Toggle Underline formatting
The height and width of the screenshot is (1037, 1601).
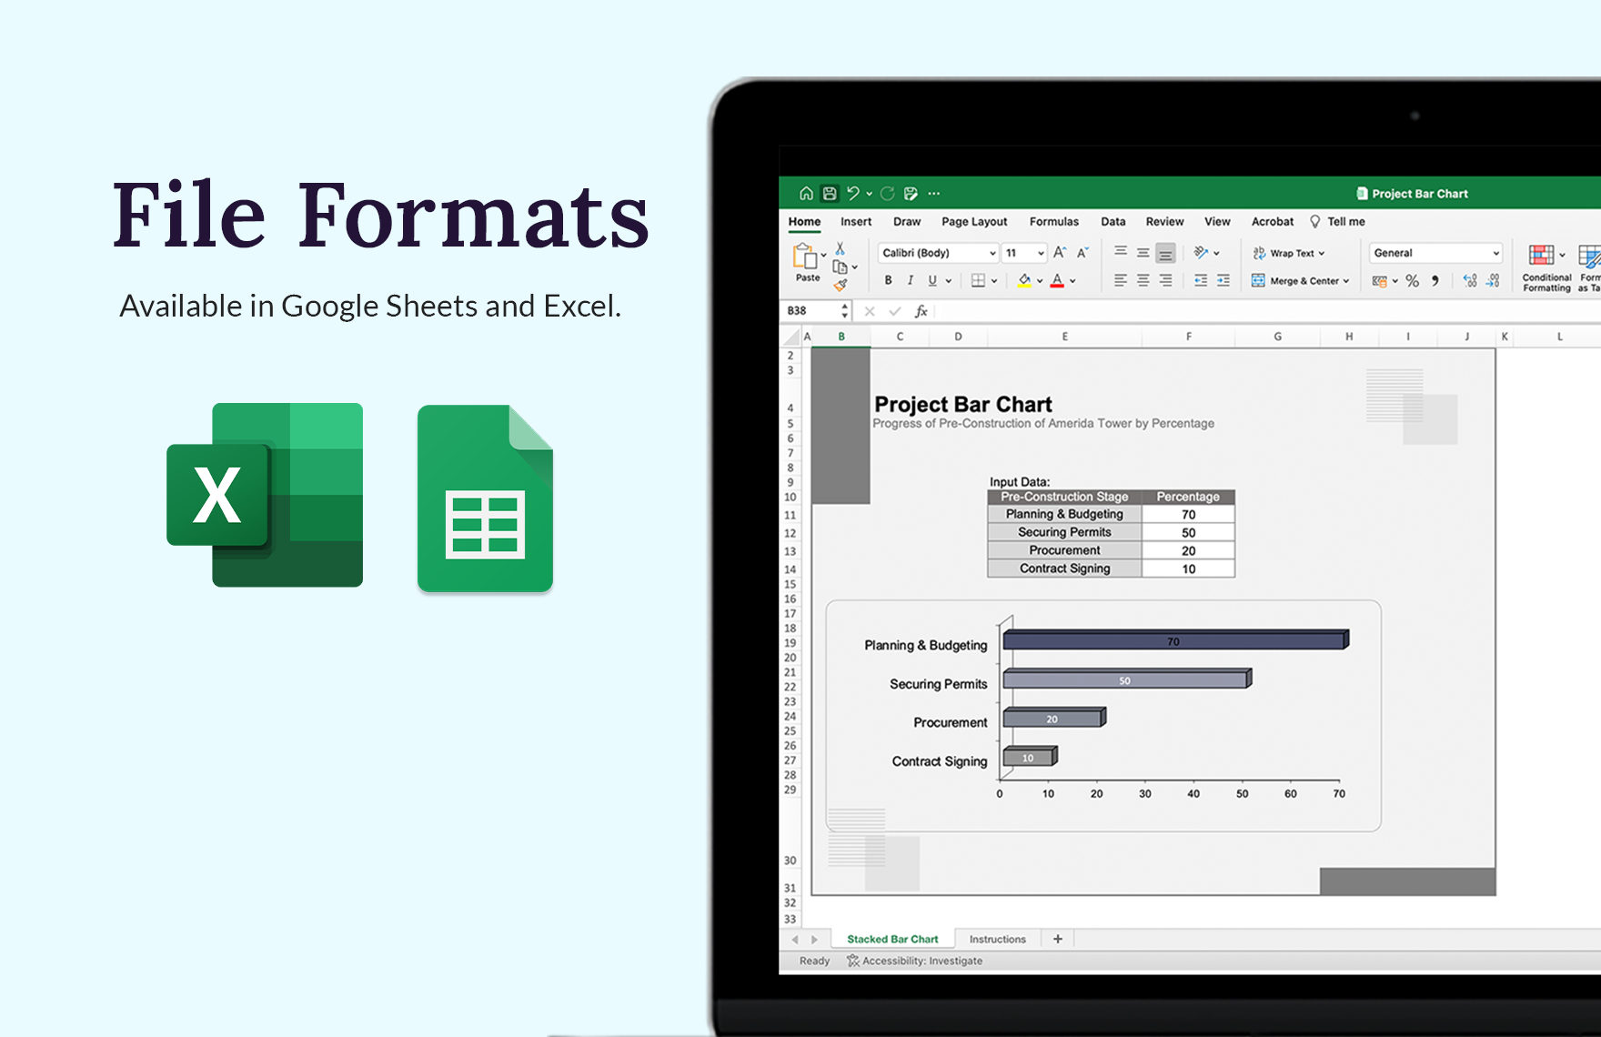click(931, 280)
